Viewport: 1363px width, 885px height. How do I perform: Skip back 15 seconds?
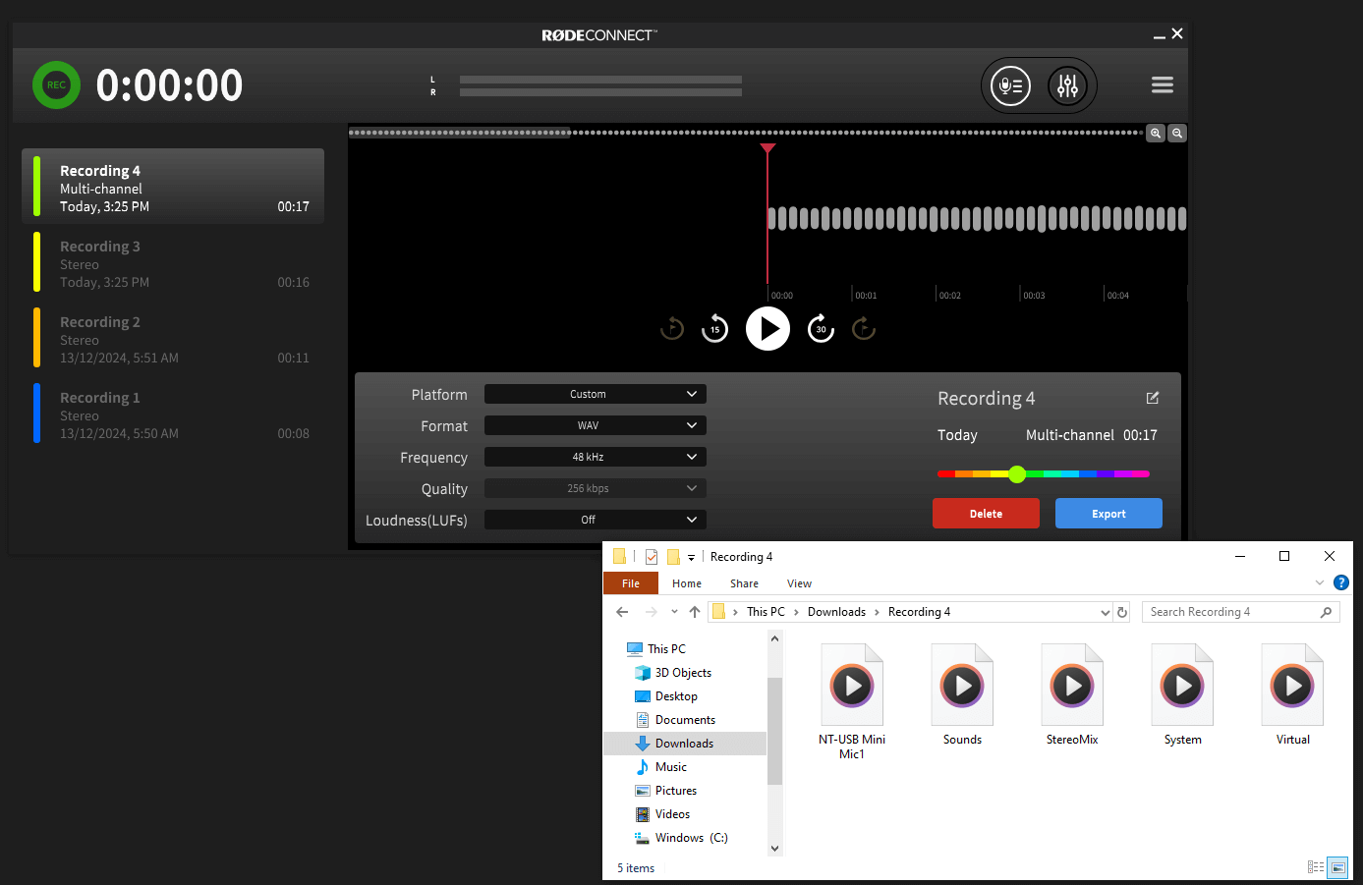pos(714,329)
